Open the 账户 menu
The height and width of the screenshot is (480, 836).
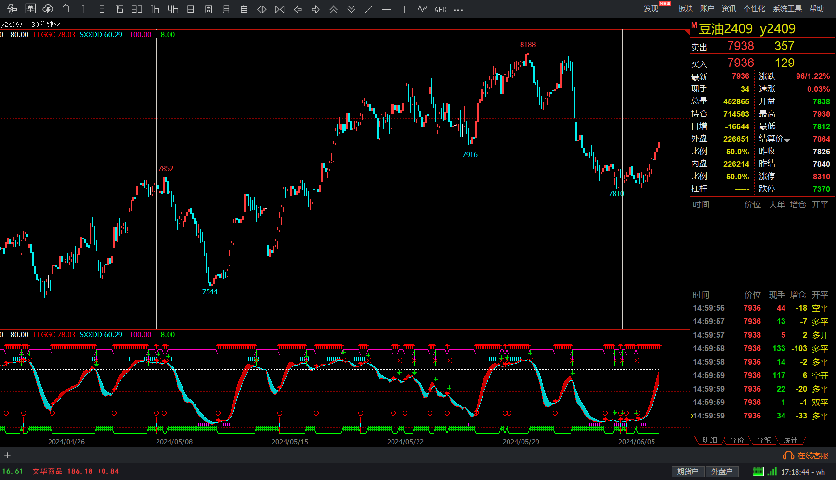point(707,8)
